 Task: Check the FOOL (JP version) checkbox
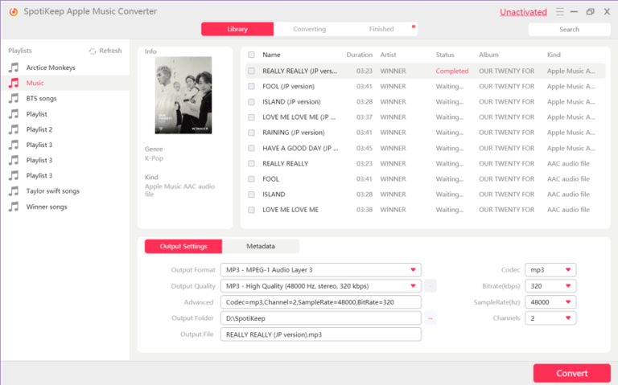point(251,86)
